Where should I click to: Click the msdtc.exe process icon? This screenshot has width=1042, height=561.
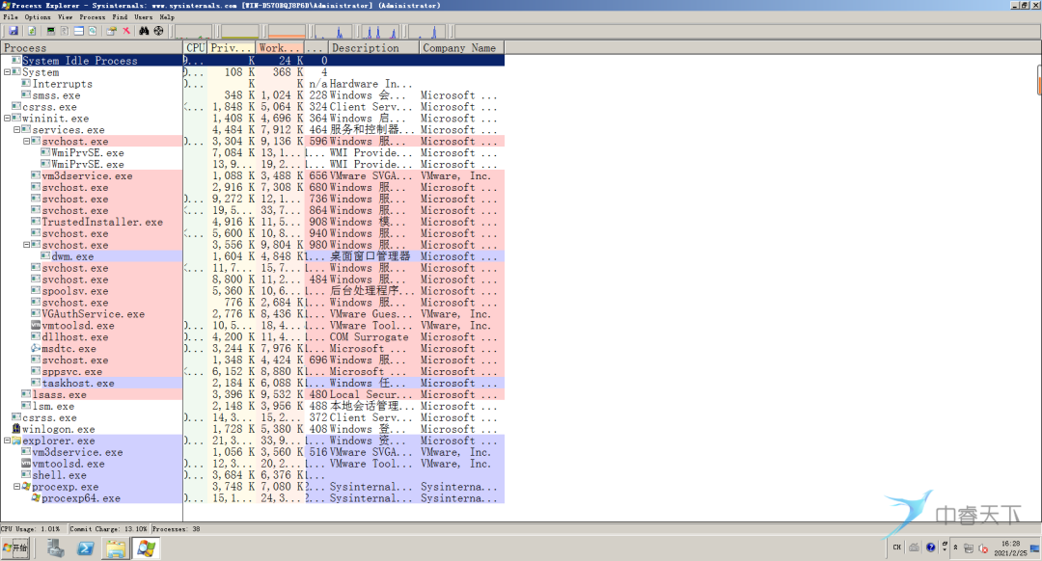(36, 349)
